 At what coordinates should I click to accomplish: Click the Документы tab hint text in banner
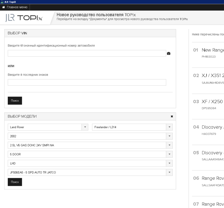[122, 19]
